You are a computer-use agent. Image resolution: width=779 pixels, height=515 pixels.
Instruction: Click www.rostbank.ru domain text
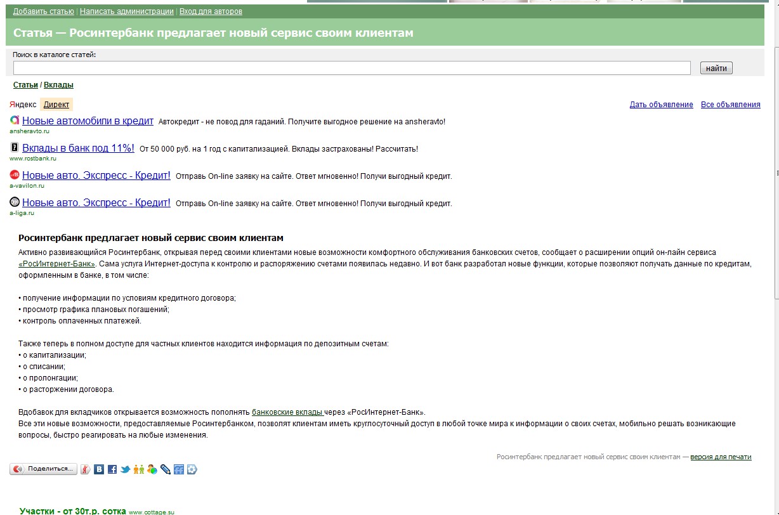[x=33, y=159]
